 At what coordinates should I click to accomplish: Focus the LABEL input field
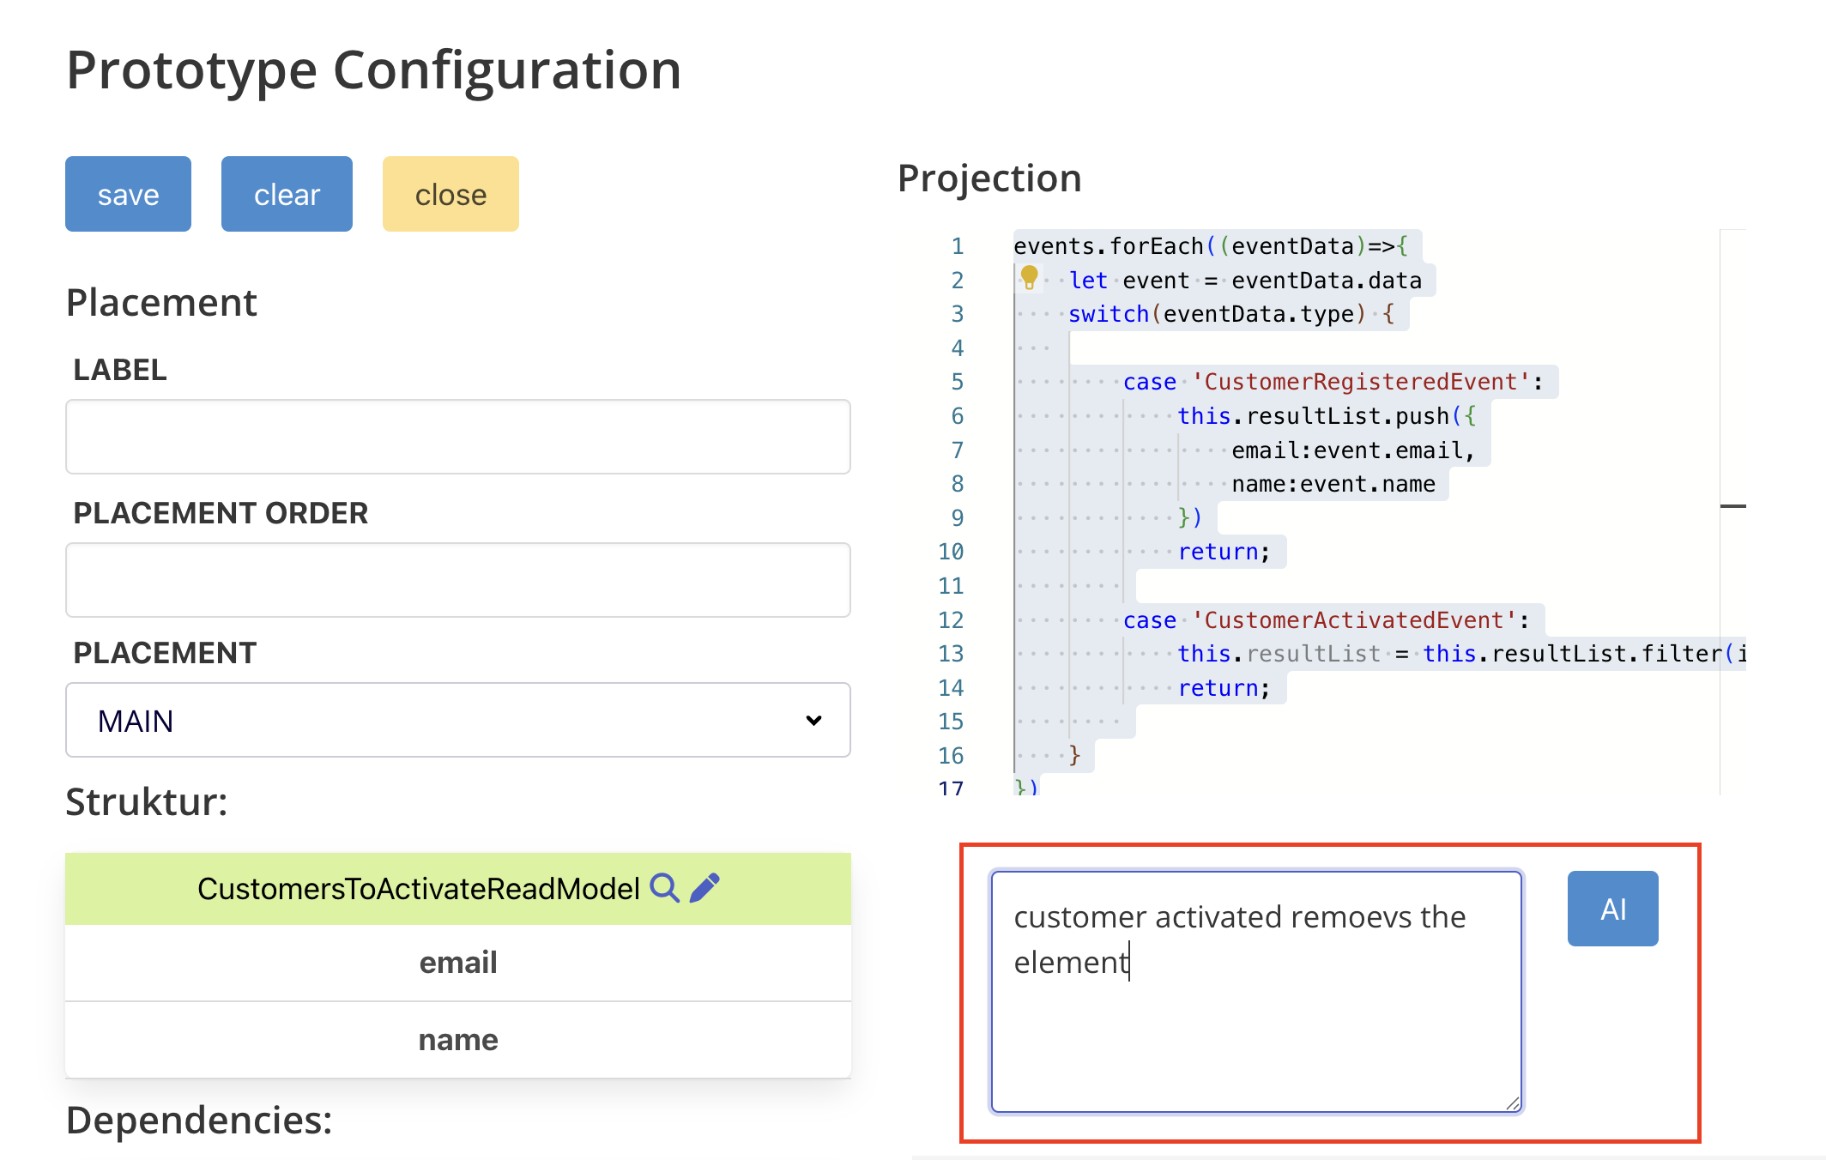click(457, 437)
